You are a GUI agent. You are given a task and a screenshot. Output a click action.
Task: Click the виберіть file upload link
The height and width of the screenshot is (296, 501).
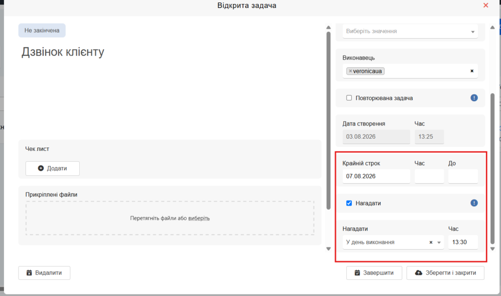[x=199, y=218]
